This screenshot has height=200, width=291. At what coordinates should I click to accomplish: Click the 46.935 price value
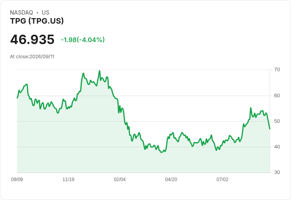[32, 39]
